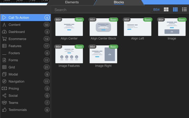Click the Navigation compass icon
The height and width of the screenshot is (118, 189).
pos(4,82)
